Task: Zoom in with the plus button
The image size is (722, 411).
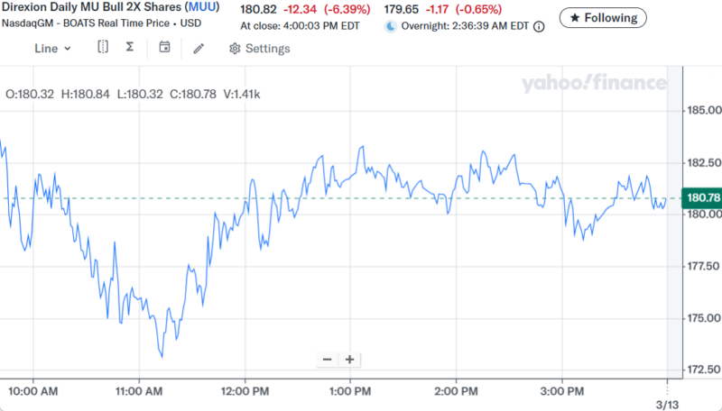Action: point(349,360)
